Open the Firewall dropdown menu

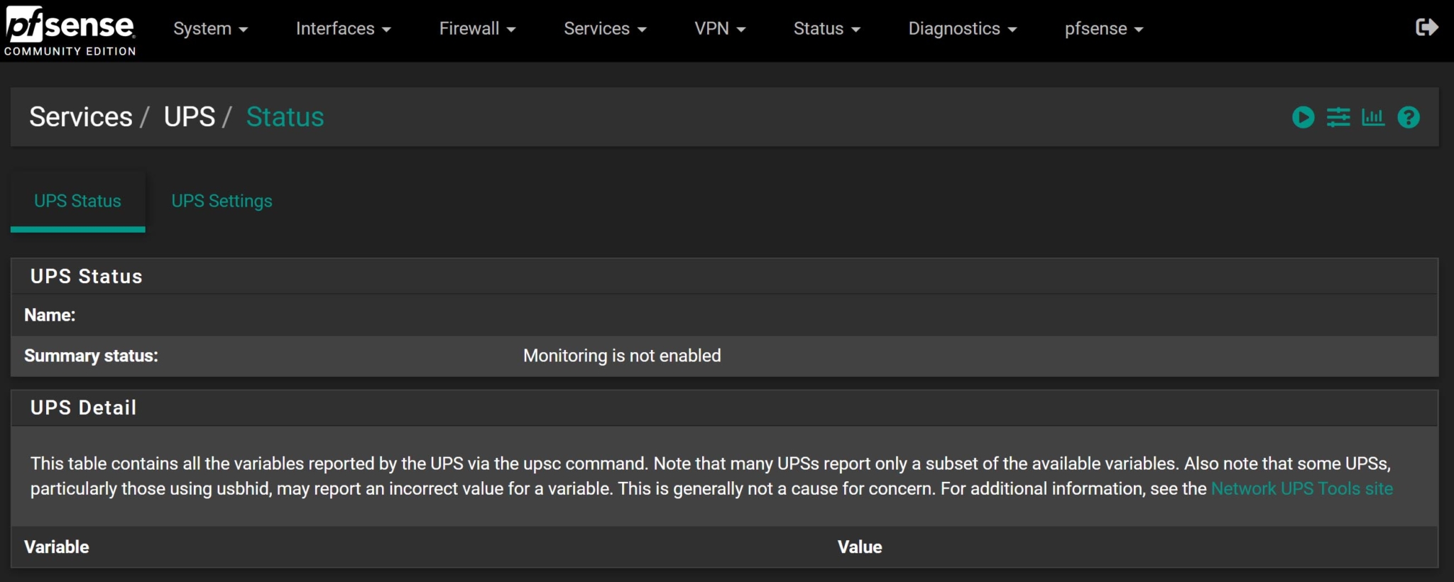click(x=477, y=28)
